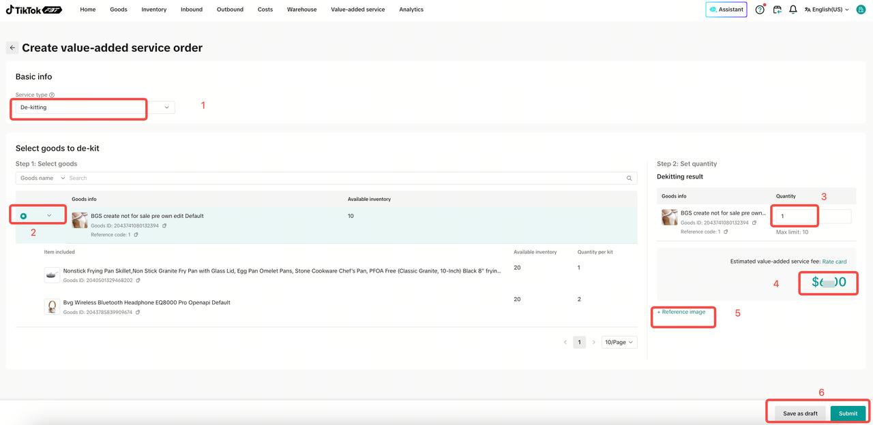
Task: Open the Analytics menu item
Action: click(411, 10)
